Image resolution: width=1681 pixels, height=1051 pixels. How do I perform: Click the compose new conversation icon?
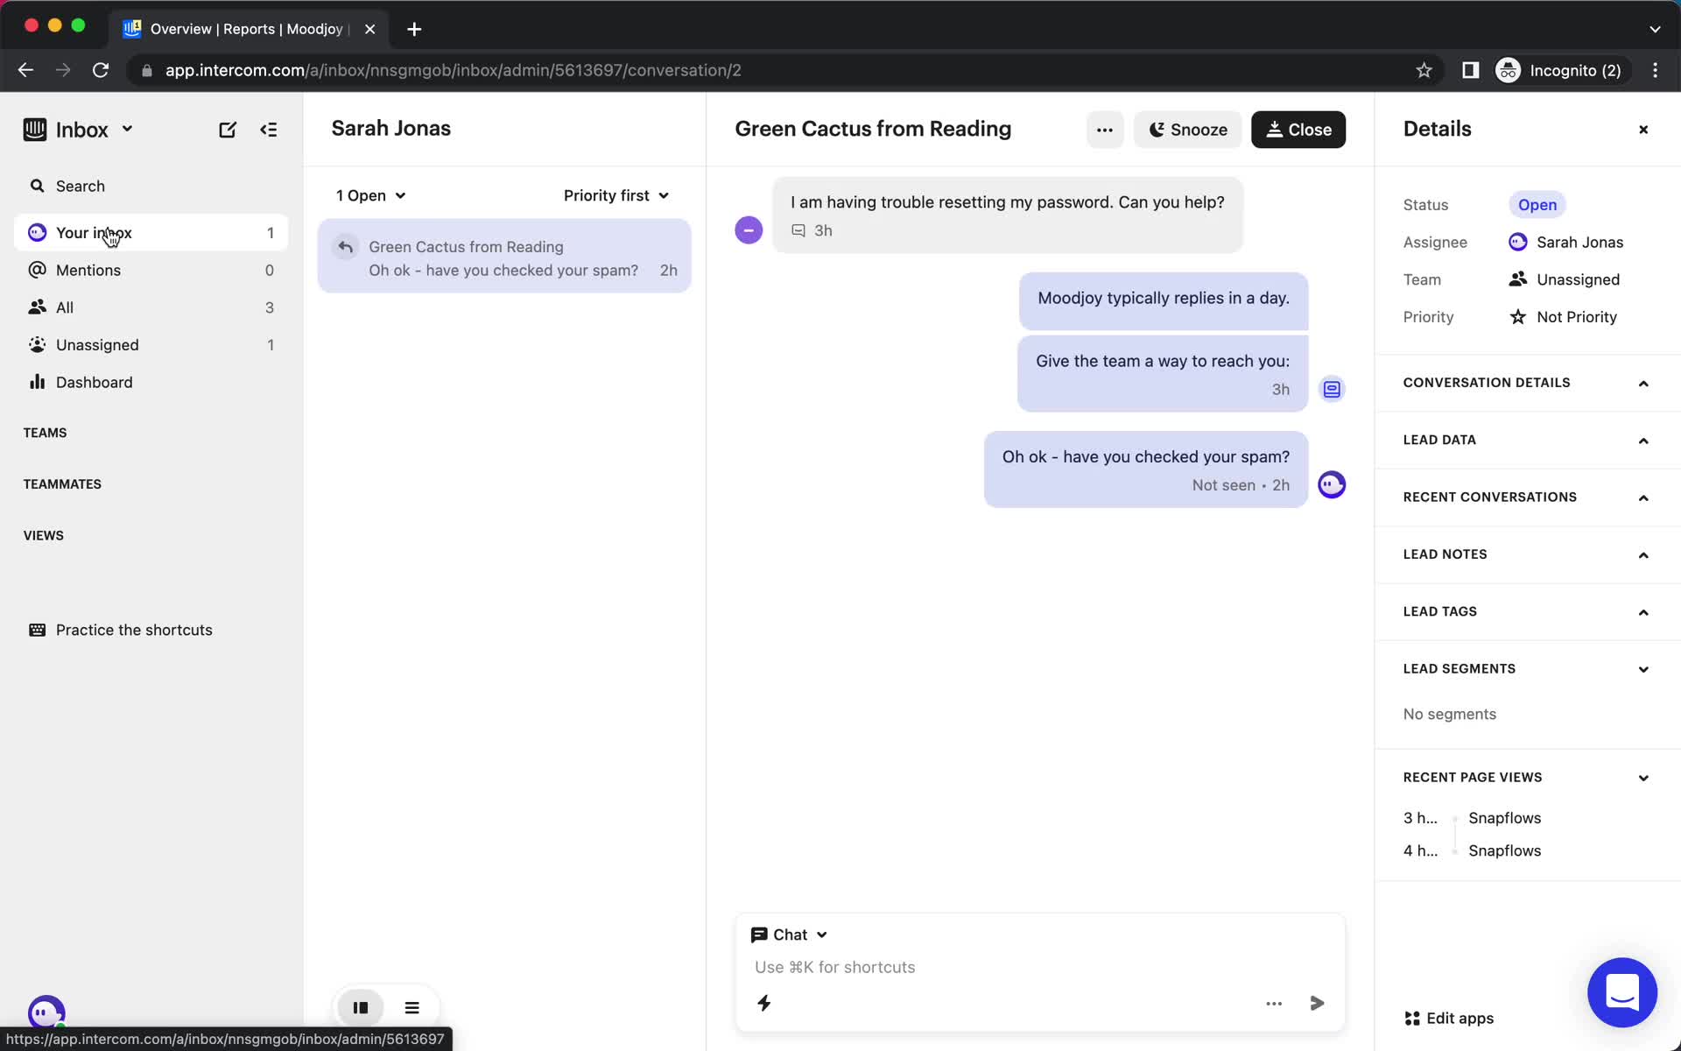pos(228,130)
